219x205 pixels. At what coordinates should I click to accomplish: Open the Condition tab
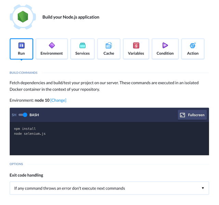click(165, 49)
